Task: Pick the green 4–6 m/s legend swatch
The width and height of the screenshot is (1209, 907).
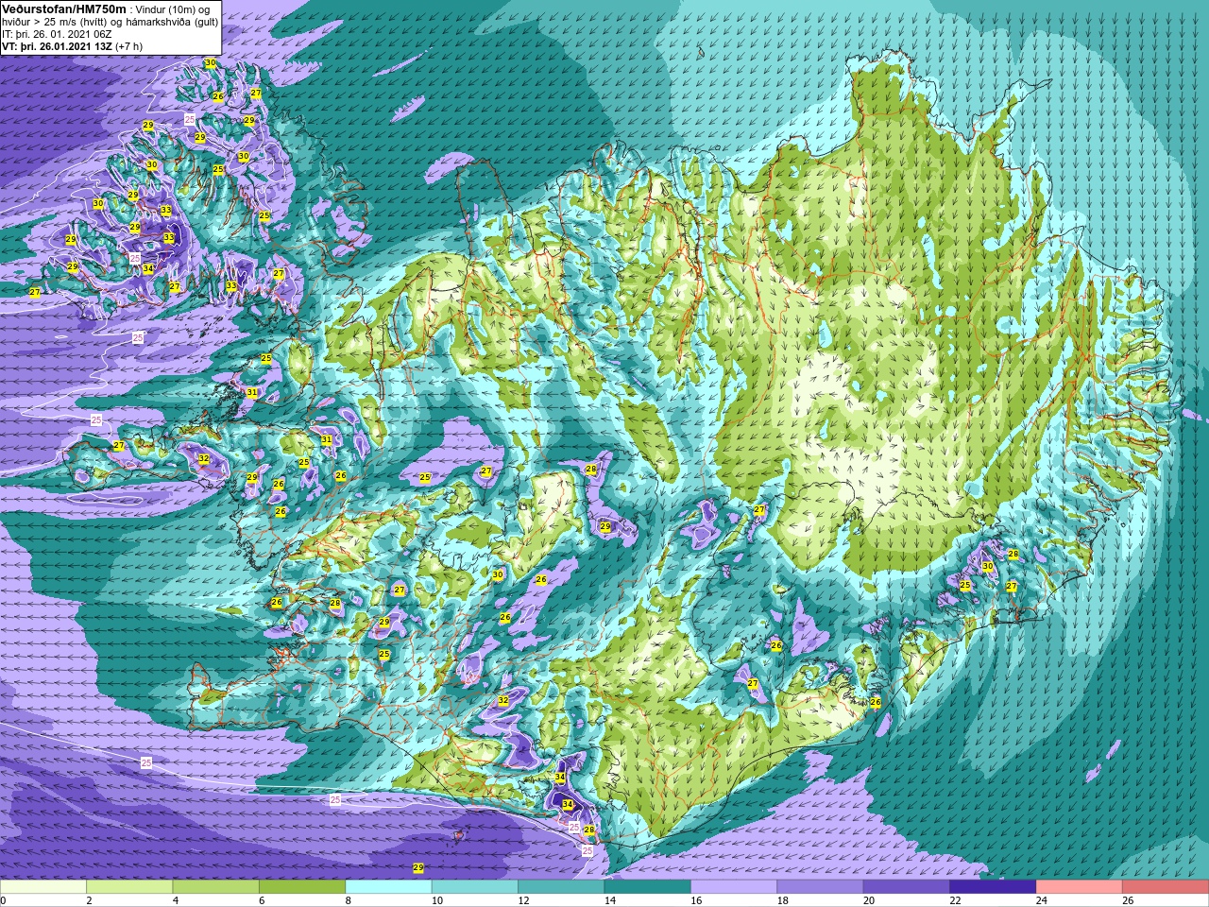Action: [x=215, y=887]
